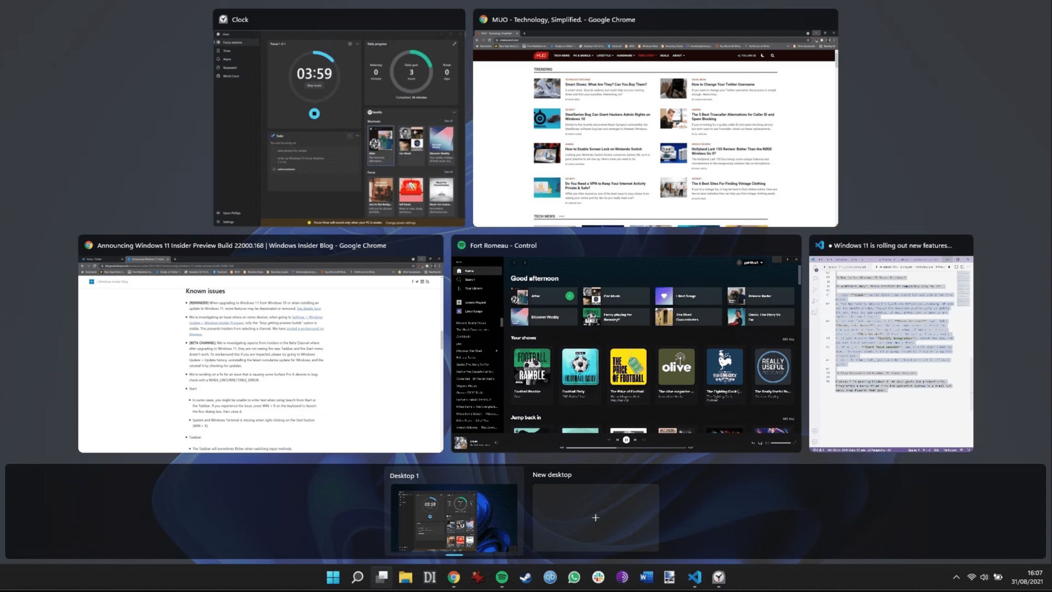Launch Spotify from the taskbar

click(502, 577)
